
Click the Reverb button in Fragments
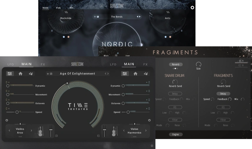(175, 64)
